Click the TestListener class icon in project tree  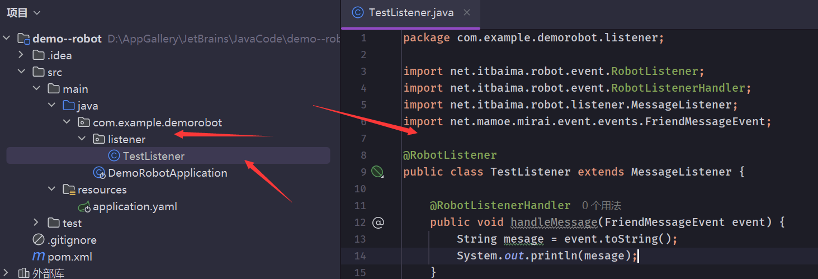click(x=114, y=156)
